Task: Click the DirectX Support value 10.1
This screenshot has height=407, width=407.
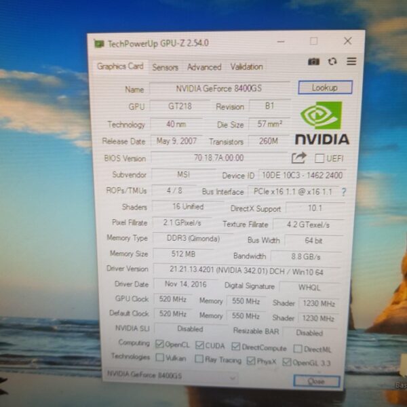Action: coord(315,208)
